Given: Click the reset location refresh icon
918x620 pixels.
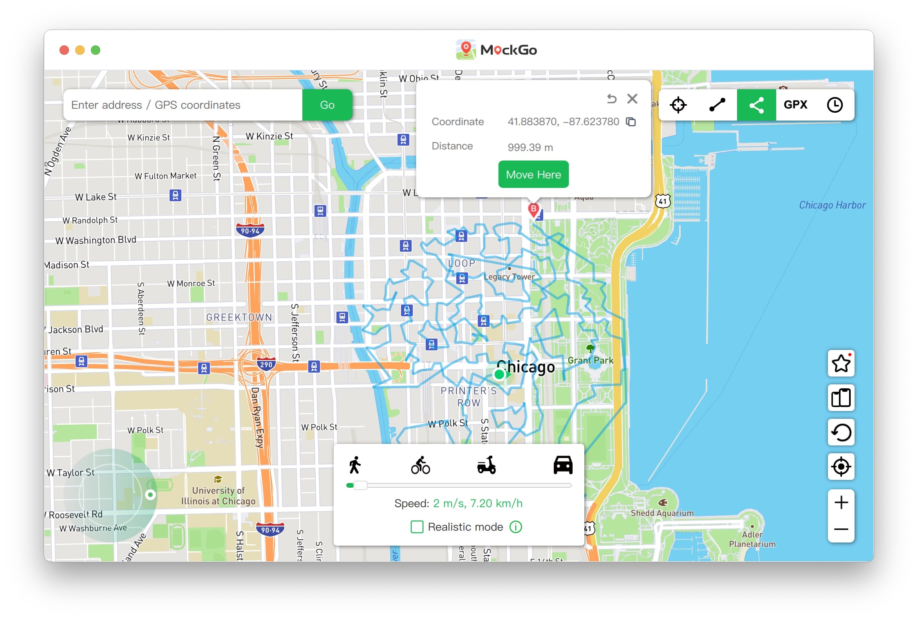Looking at the screenshot, I should click(x=840, y=433).
